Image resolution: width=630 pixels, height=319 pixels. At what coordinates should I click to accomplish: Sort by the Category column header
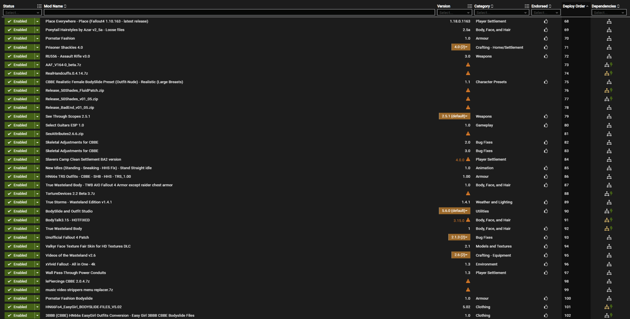(484, 6)
